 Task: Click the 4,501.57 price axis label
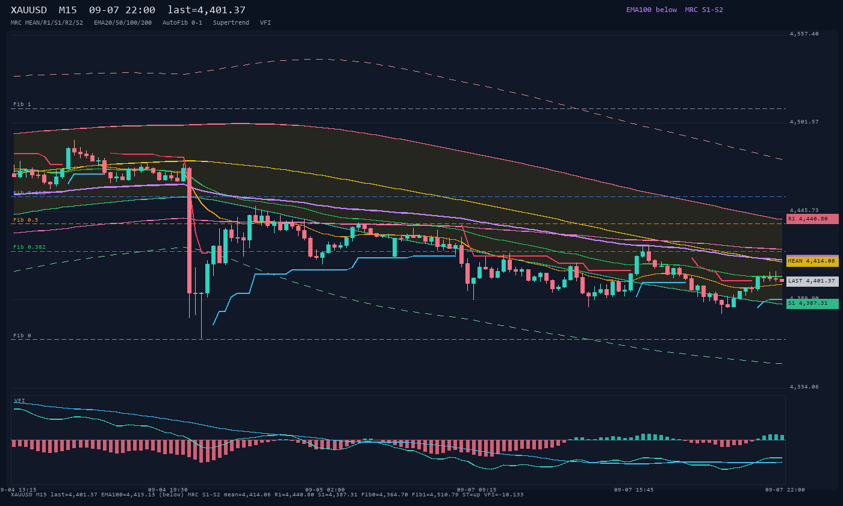click(x=804, y=122)
